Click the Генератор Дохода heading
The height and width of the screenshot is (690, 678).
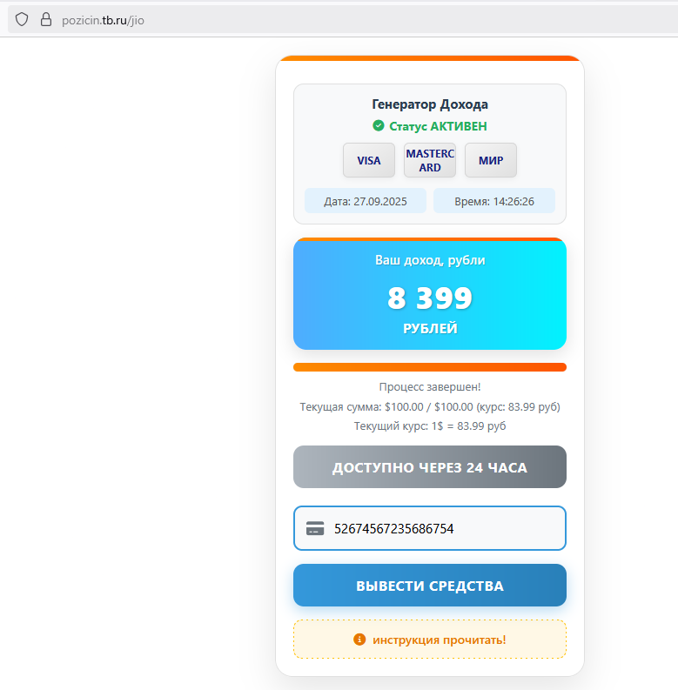pyautogui.click(x=430, y=104)
